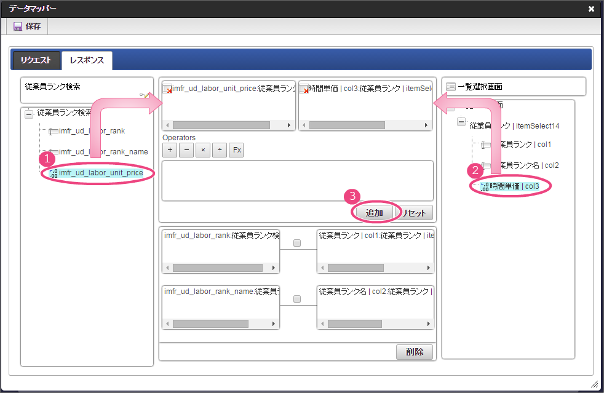Screen dimensions: 604x393
Task: Click right scroll arrow of 従業員ランク名 col2 mapping box
Action: tap(428, 324)
